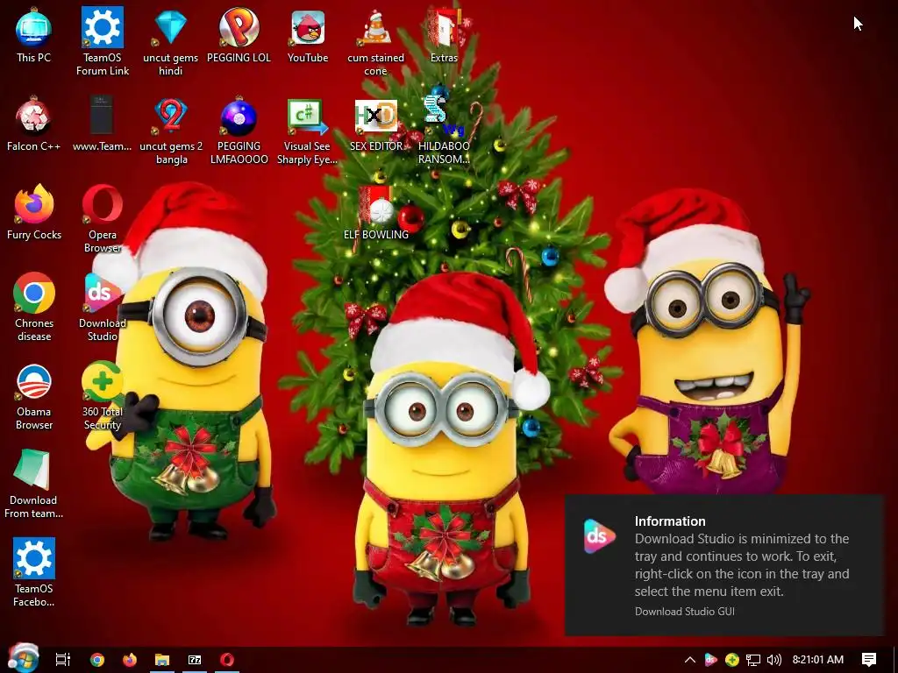This screenshot has height=673, width=898.
Task: Open Task View from the taskbar
Action: click(63, 660)
